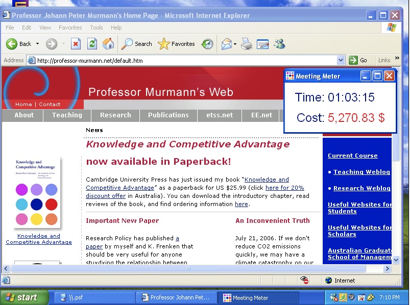Open the Favorites menu
The height and width of the screenshot is (305, 410).
point(70,28)
